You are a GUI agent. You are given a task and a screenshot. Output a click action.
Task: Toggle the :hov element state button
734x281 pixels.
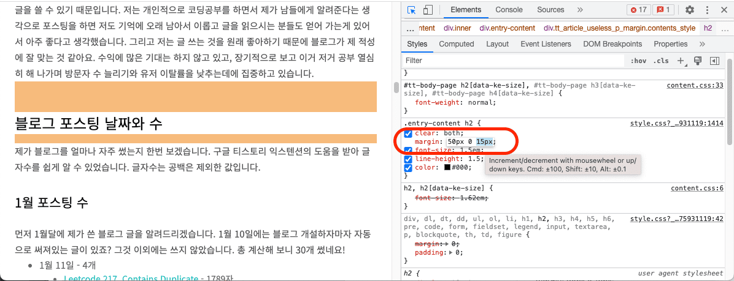[x=638, y=61]
